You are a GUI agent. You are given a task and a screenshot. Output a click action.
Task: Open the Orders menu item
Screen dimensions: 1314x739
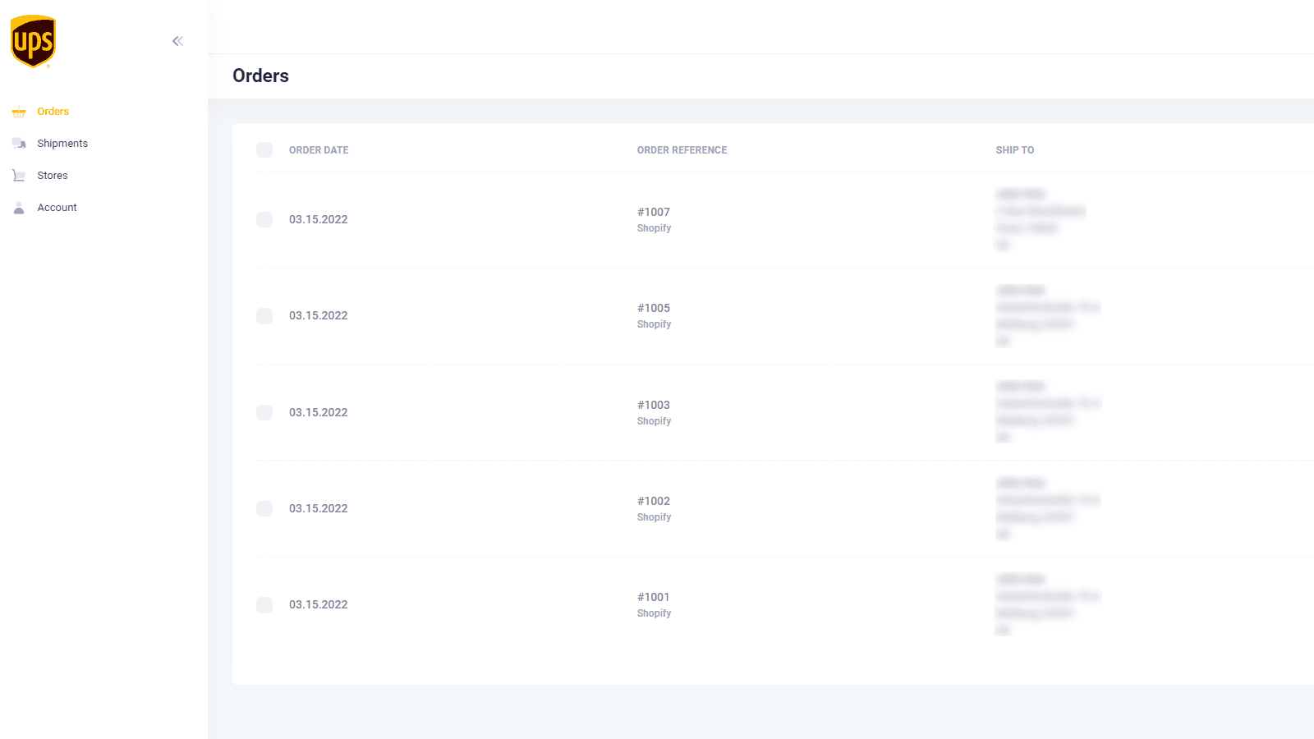coord(53,112)
